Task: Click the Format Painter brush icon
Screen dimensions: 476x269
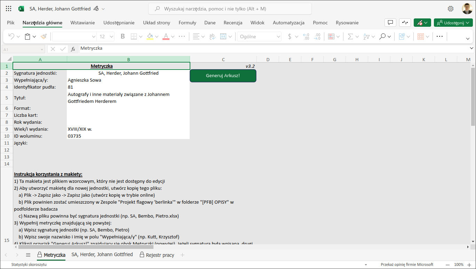Action: click(43, 36)
